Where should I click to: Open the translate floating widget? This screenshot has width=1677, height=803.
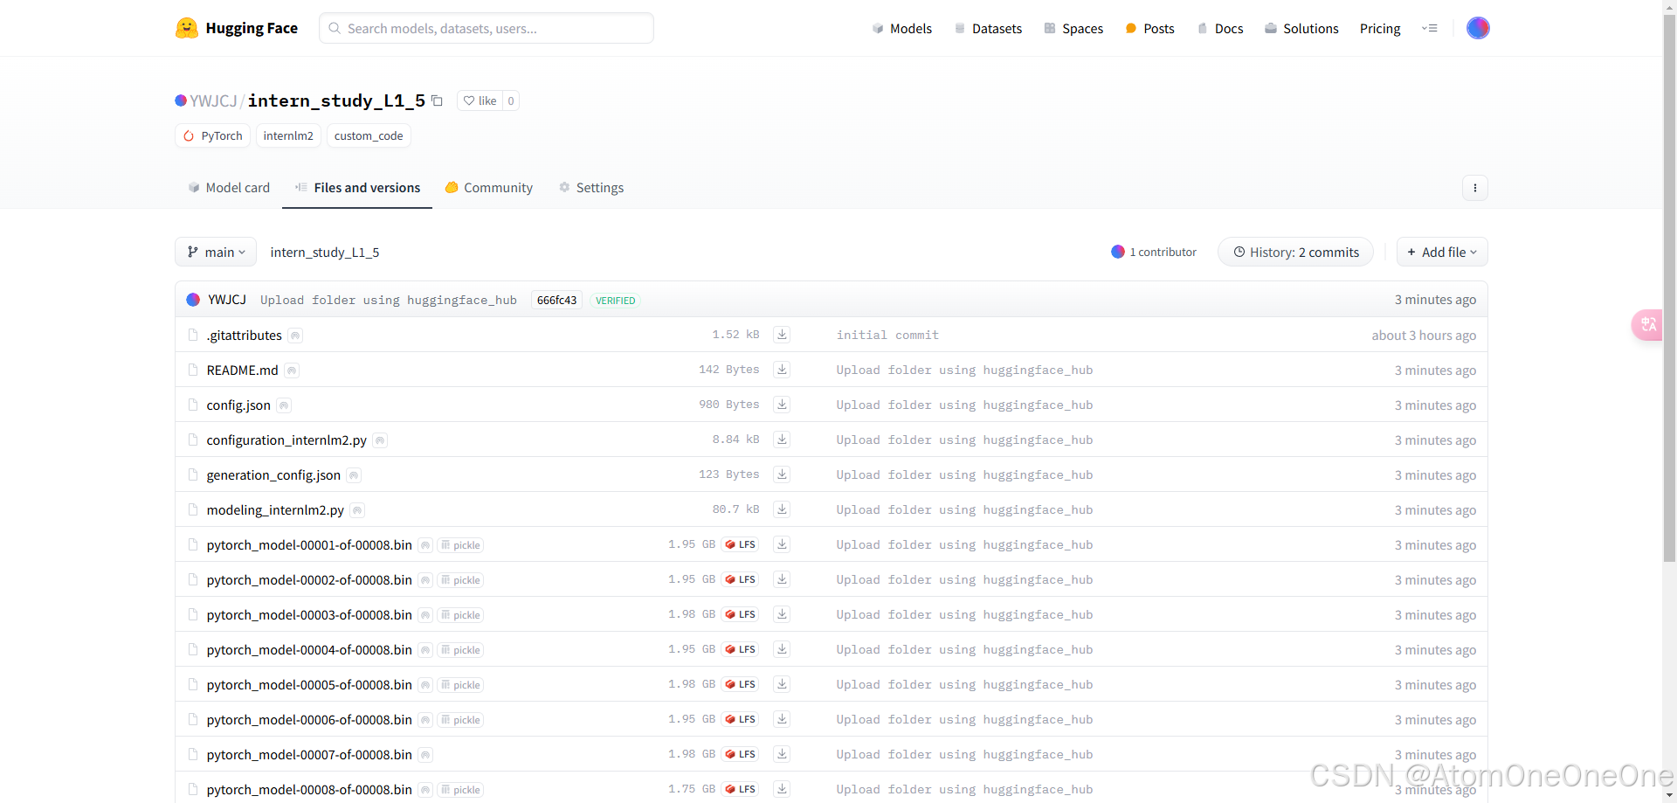1647,325
